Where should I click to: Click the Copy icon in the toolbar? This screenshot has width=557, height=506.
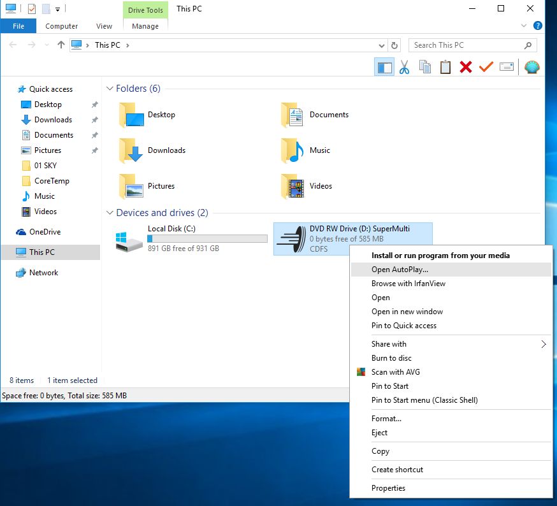(x=425, y=67)
